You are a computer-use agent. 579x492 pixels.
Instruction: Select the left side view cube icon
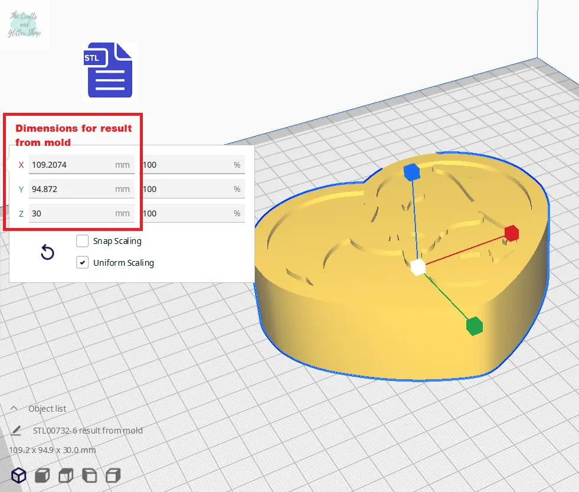[89, 475]
